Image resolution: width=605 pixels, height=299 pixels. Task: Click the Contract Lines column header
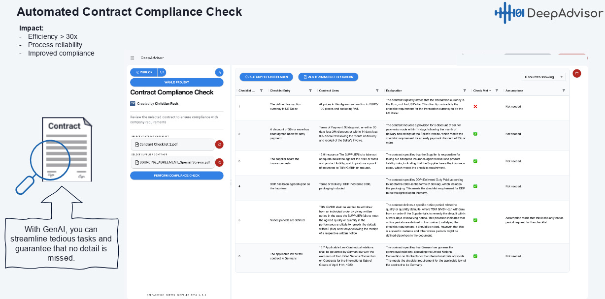click(329, 90)
